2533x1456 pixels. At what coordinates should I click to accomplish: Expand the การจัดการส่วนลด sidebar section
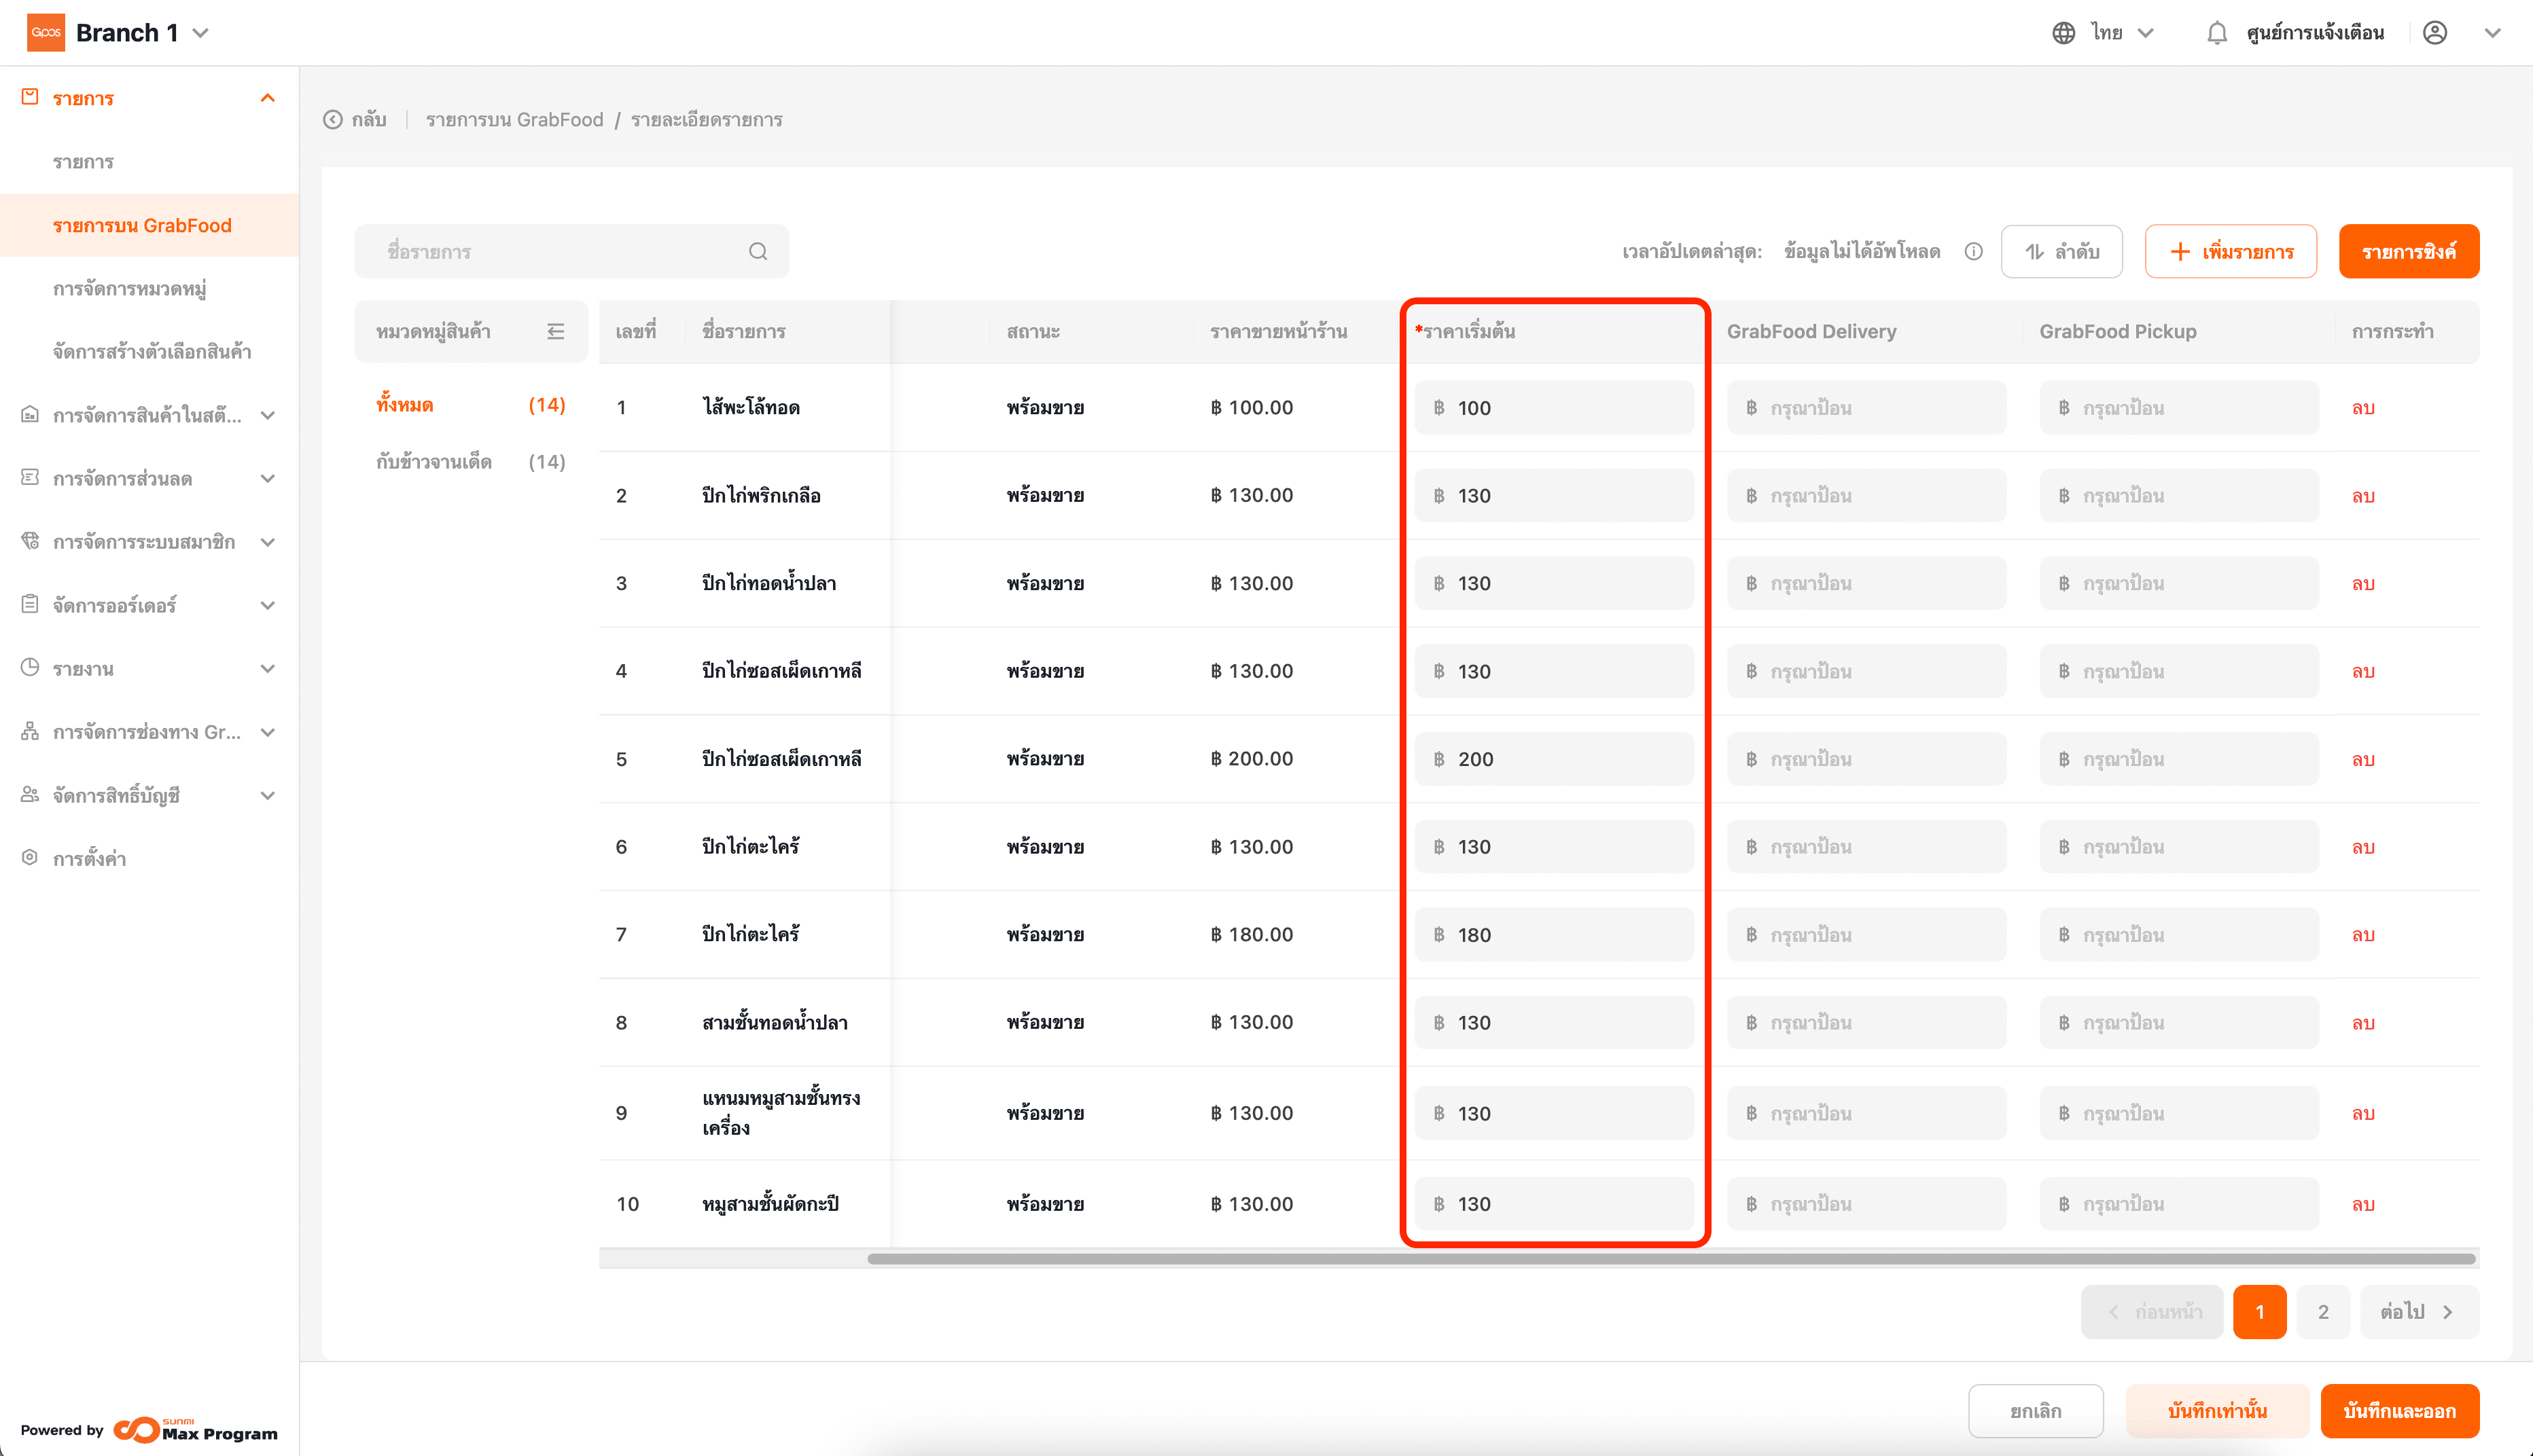[267, 478]
